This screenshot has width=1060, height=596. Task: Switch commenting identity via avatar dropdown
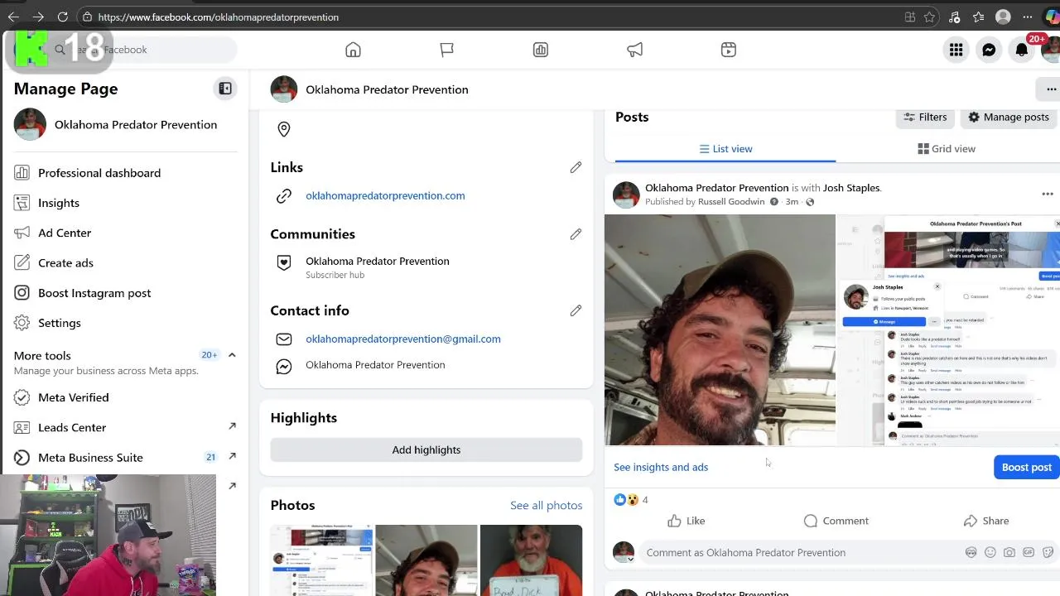pyautogui.click(x=624, y=552)
